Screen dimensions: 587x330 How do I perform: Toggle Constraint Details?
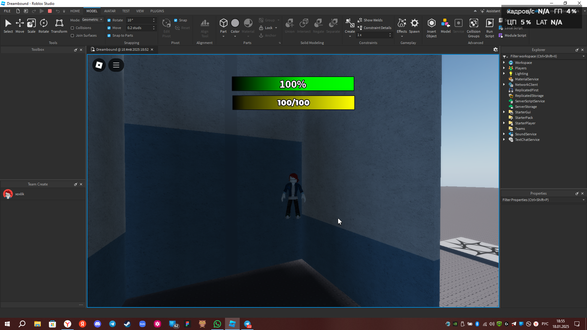point(375,28)
